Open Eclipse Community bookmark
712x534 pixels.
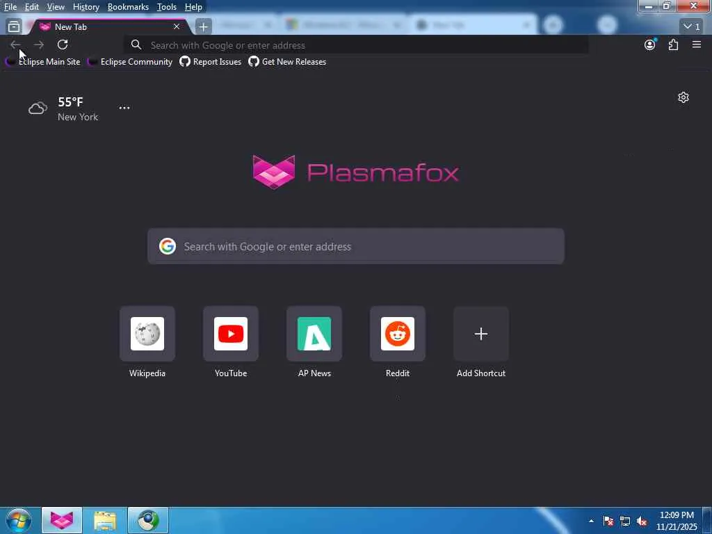[x=130, y=62]
